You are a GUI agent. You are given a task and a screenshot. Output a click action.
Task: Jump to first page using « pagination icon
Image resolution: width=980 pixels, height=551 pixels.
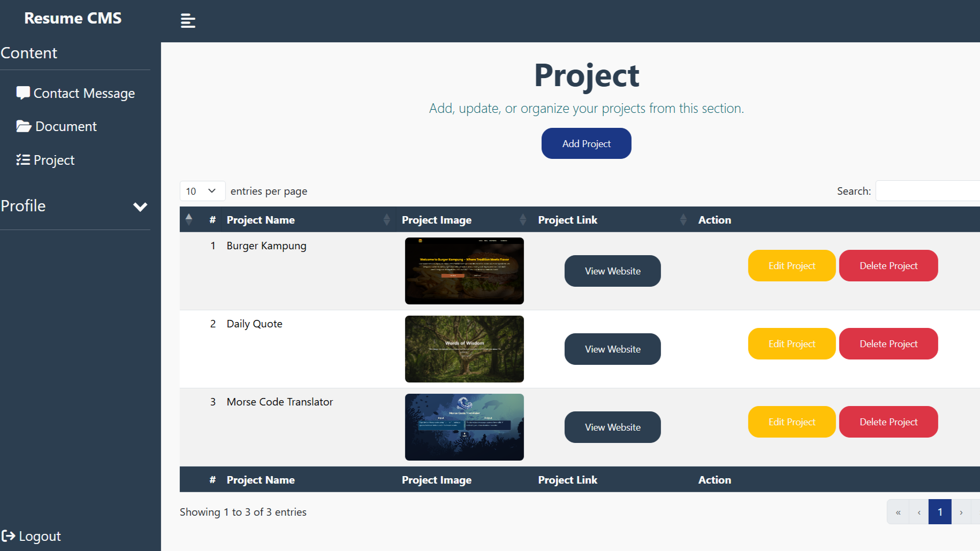(898, 511)
